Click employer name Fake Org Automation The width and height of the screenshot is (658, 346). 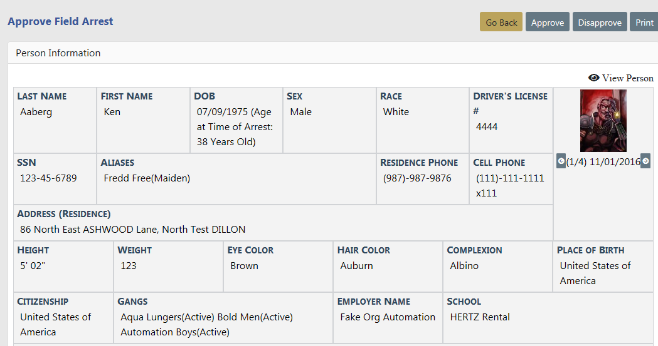388,317
